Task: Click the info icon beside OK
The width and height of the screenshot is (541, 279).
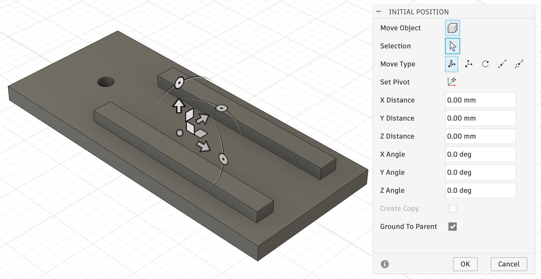Action: (x=385, y=264)
